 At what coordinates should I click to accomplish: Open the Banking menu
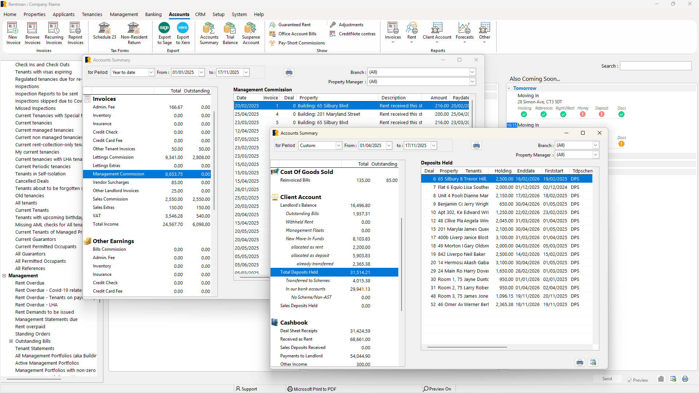pos(153,14)
